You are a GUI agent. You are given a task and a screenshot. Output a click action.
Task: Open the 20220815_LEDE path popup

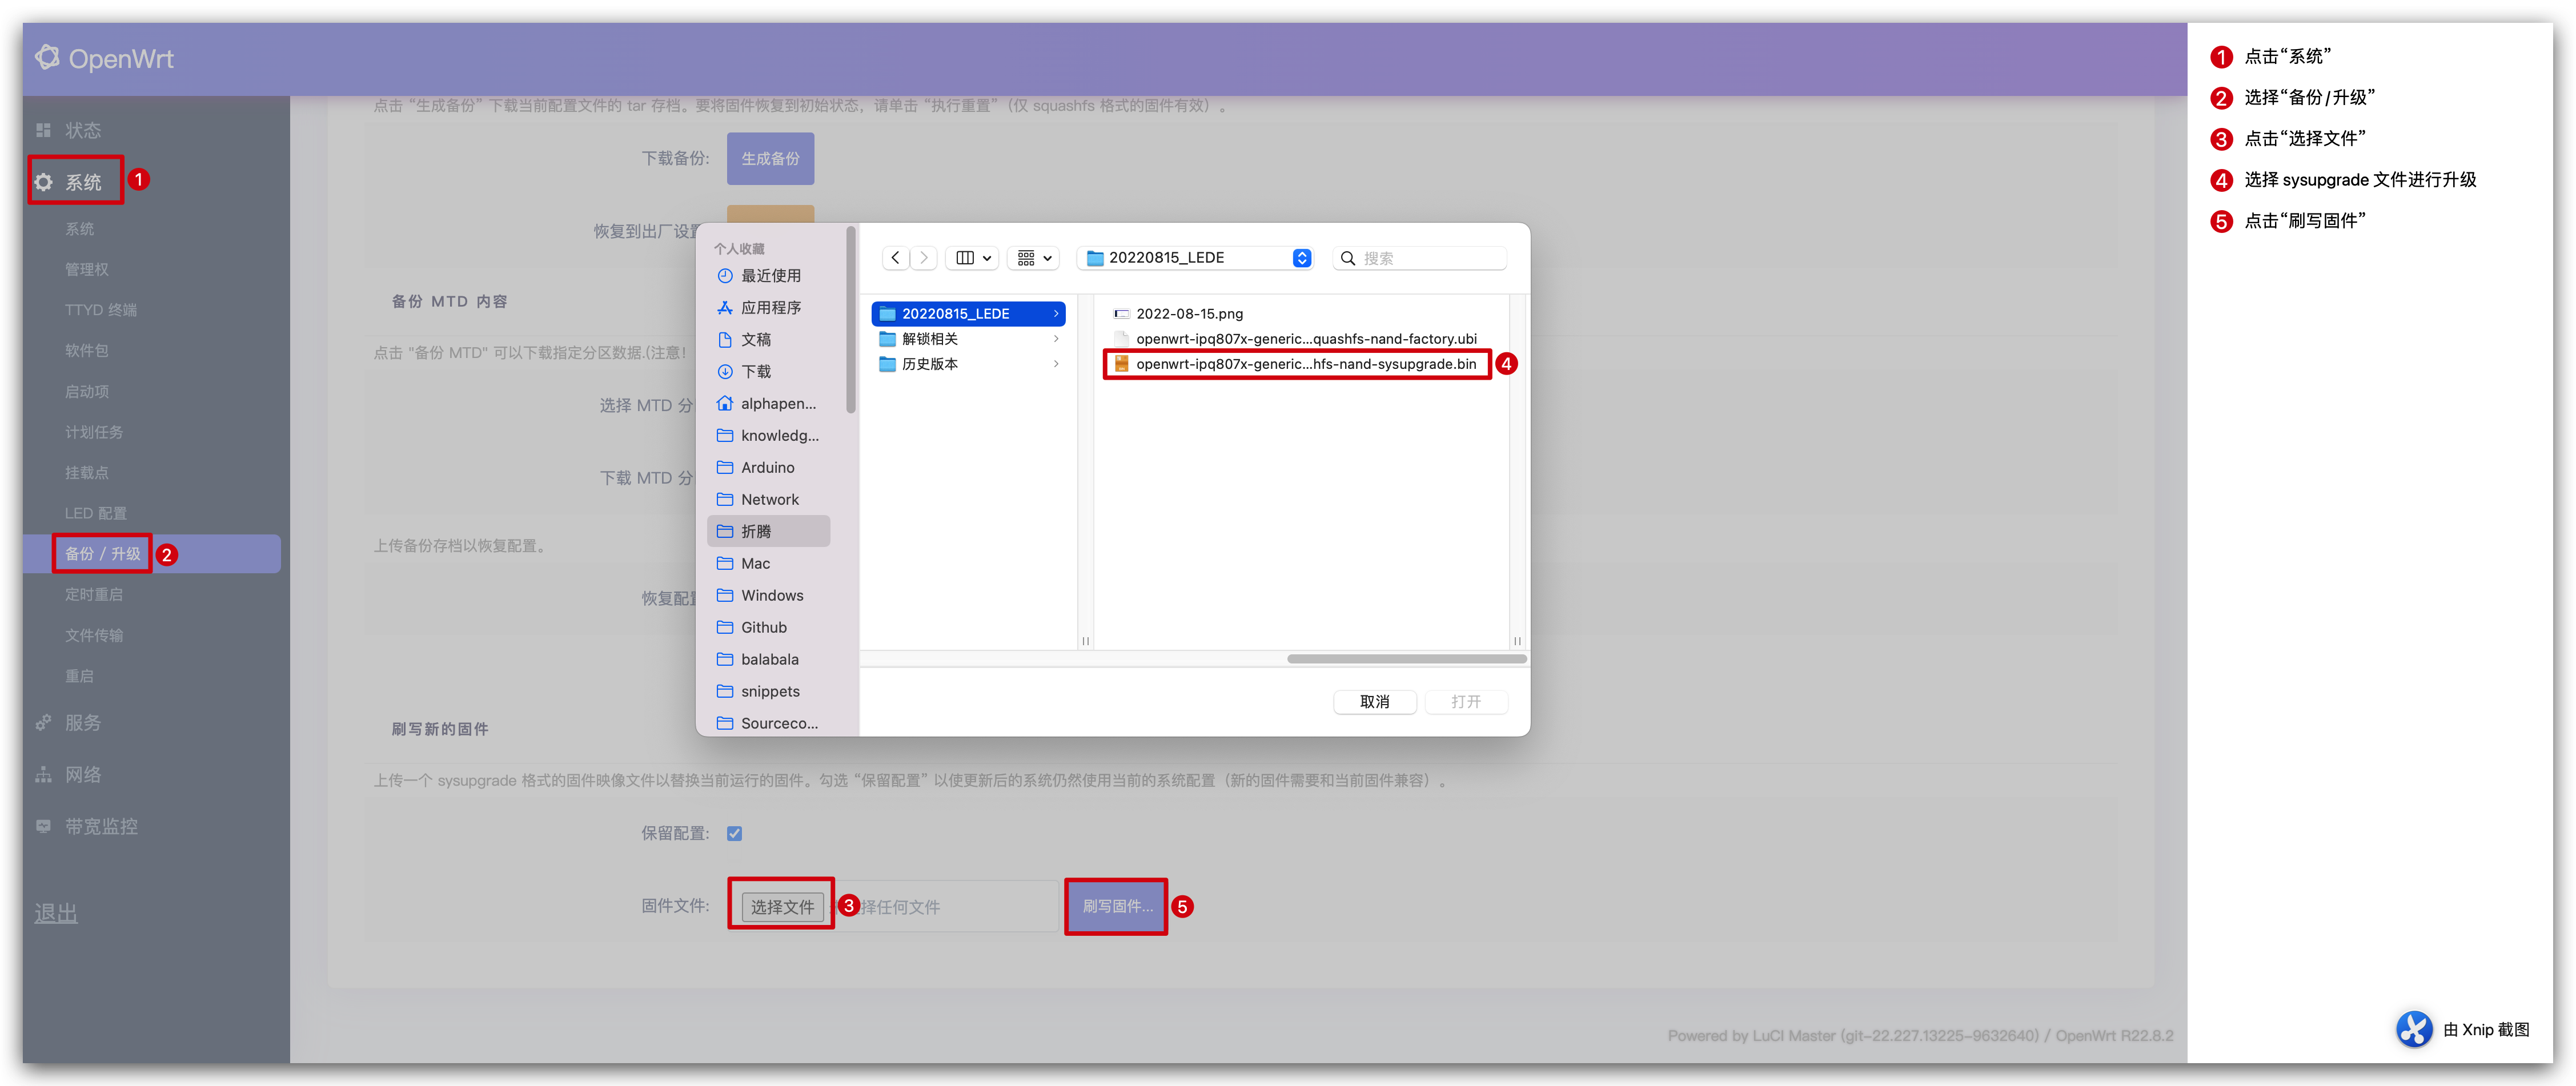(1196, 258)
